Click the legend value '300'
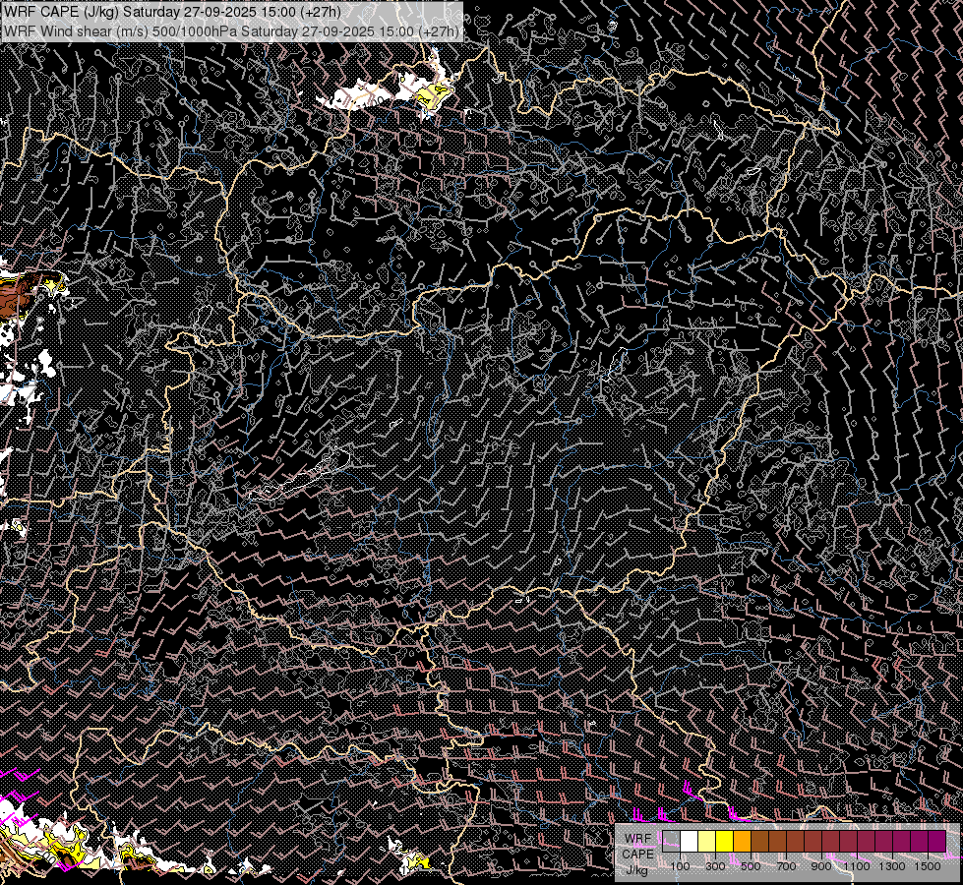963x885 pixels. pyautogui.click(x=715, y=866)
